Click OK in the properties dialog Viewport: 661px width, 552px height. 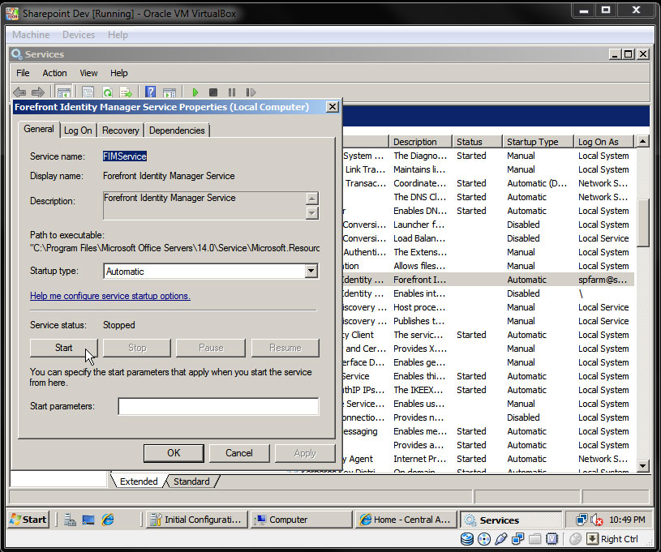click(x=174, y=453)
